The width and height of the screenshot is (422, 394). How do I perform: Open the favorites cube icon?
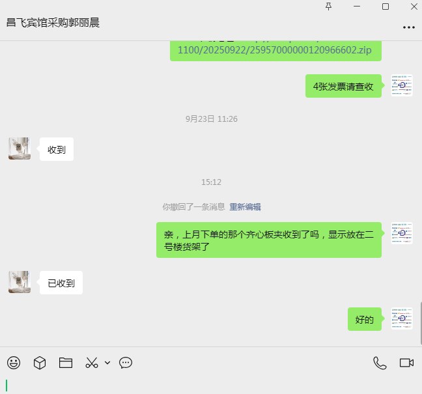pos(40,363)
